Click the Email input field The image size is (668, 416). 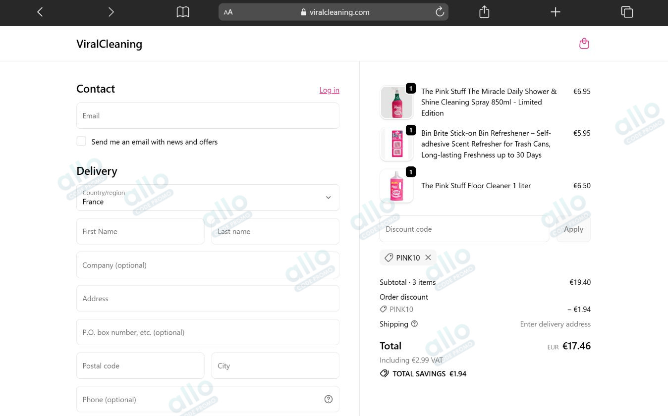pos(208,116)
